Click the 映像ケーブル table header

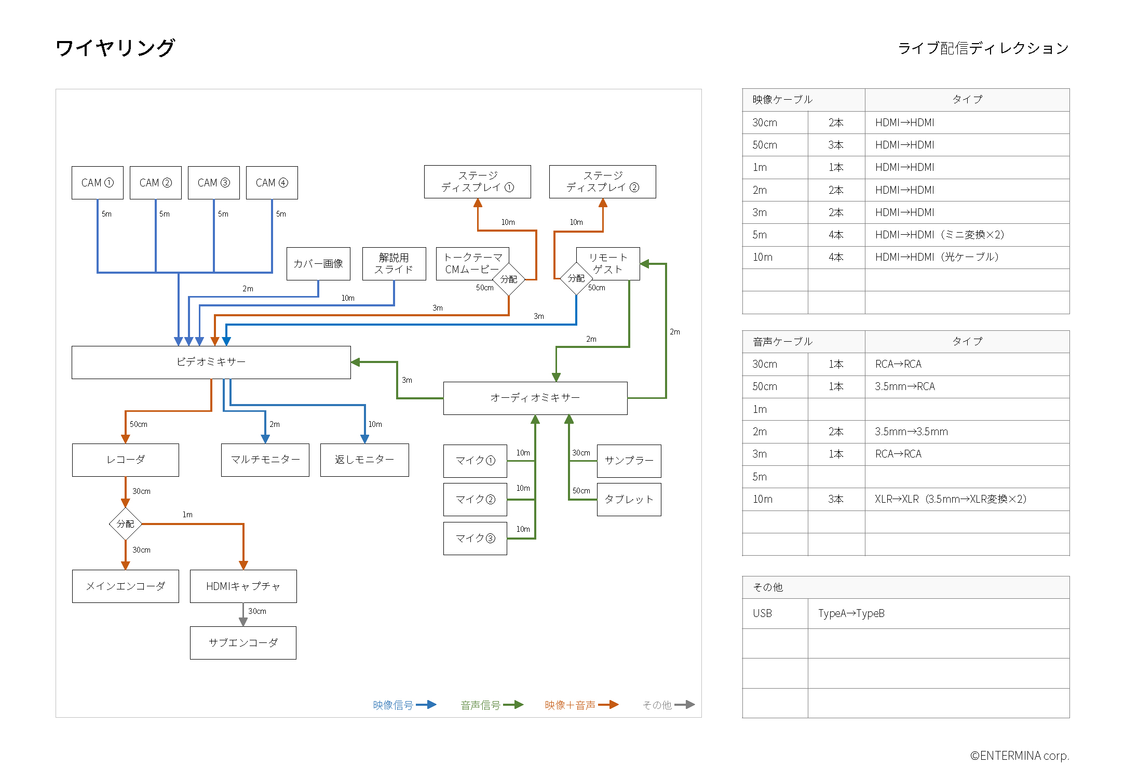pos(782,100)
